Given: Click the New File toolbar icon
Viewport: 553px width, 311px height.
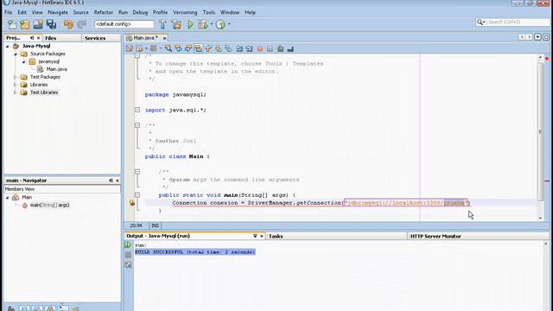Looking at the screenshot, I should (x=12, y=24).
